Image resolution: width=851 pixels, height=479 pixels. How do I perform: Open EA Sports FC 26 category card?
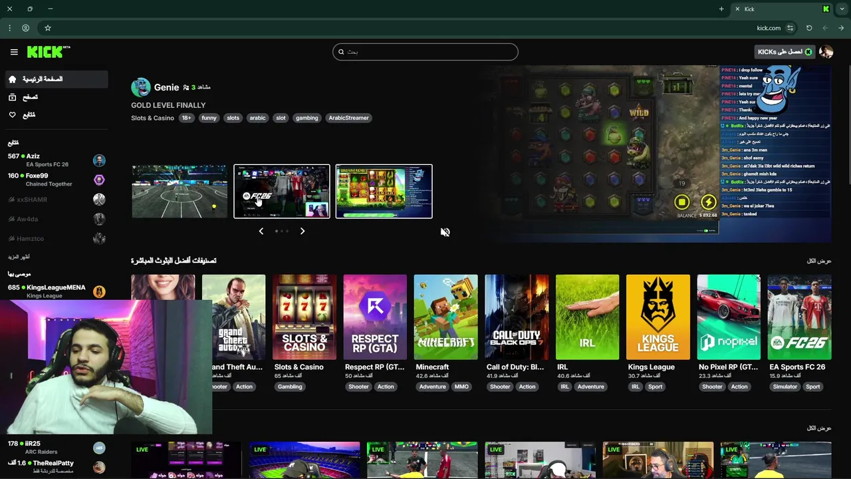(799, 317)
